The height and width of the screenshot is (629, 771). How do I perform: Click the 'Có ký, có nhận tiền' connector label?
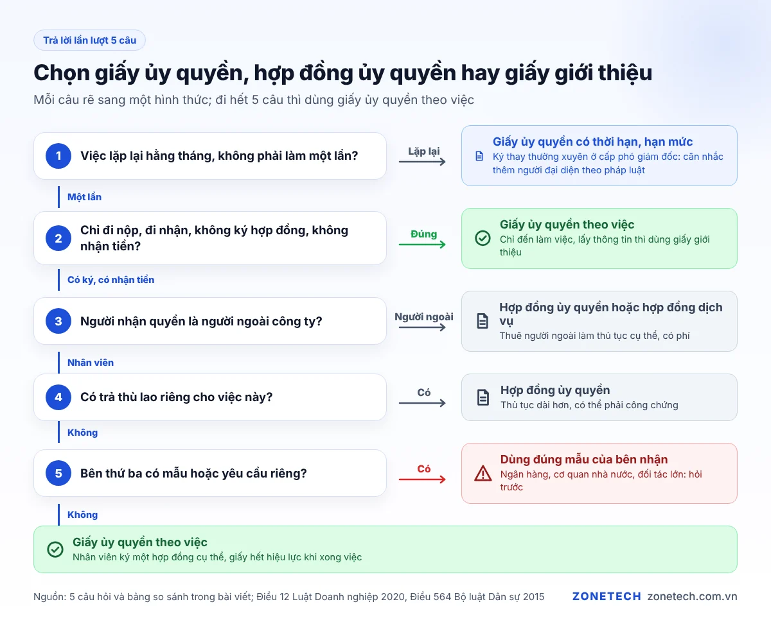[111, 280]
